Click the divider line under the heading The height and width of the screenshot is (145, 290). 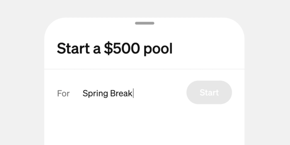point(145,69)
